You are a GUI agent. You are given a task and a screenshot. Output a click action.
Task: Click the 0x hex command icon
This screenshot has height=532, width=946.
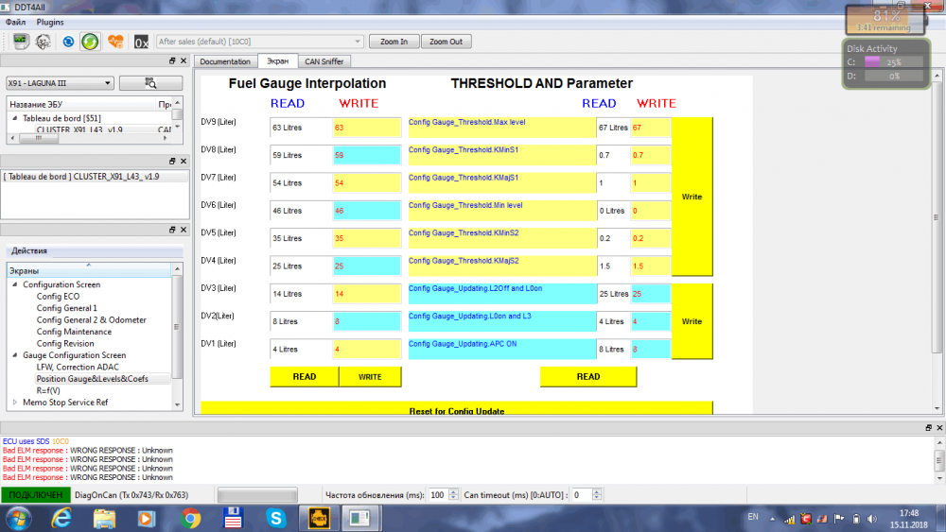pos(141,42)
